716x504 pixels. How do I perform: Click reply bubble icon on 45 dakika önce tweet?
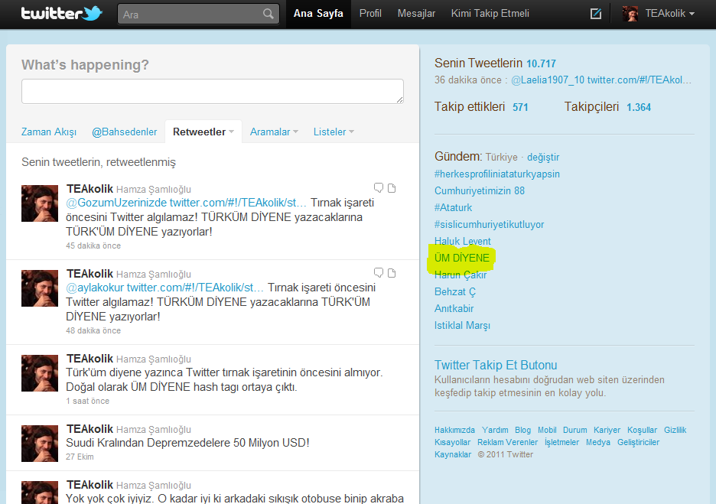click(379, 187)
